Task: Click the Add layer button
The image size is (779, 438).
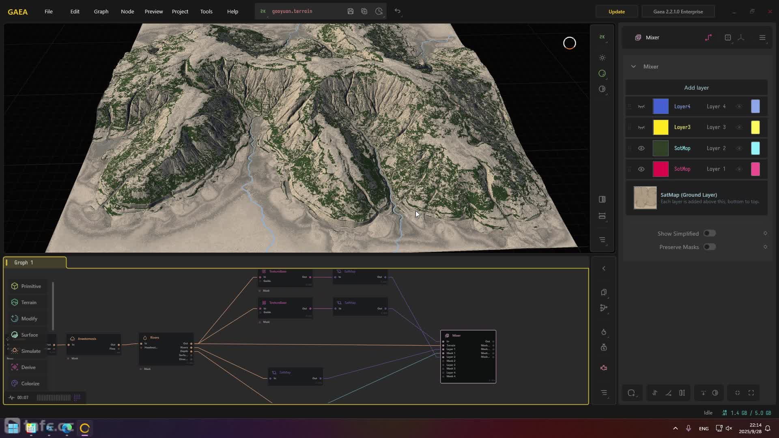Action: click(696, 88)
